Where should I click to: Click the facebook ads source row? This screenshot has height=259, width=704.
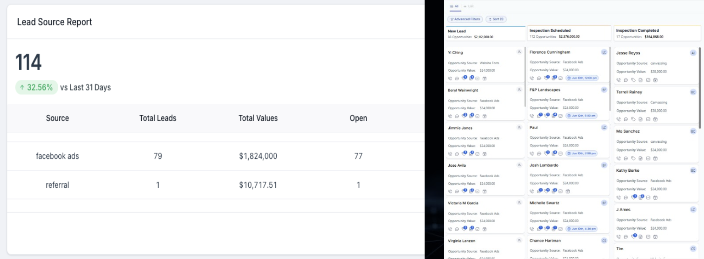[x=216, y=156]
